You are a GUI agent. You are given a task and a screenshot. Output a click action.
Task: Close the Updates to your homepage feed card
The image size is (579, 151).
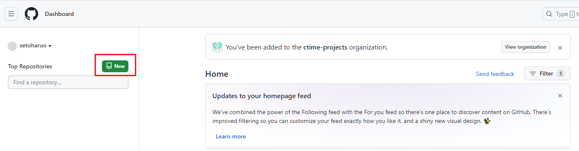(x=560, y=96)
